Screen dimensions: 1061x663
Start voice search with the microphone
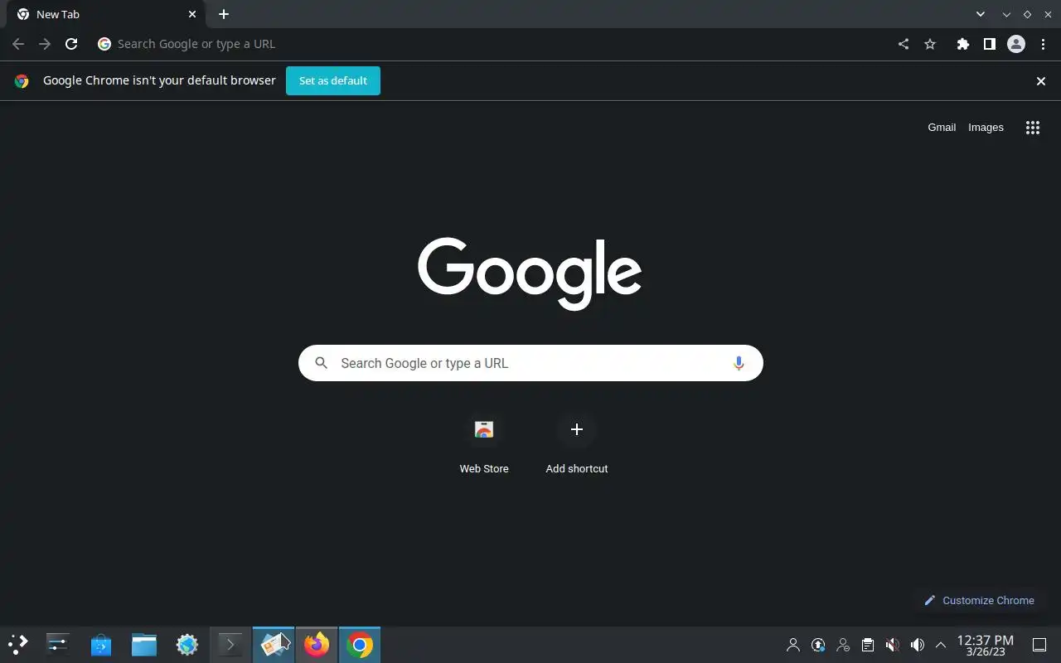[x=739, y=363]
